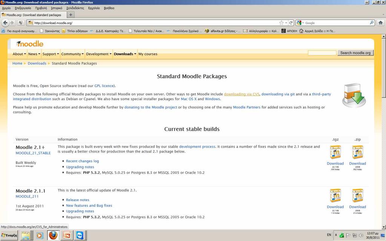The image size is (386, 241).
Task: Open downloading via git link
Action: (x=278, y=94)
